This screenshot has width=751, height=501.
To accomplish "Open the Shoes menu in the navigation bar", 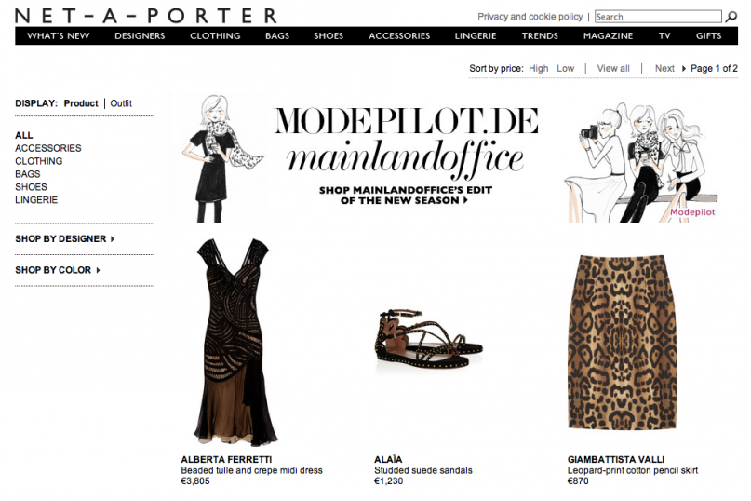I will pyautogui.click(x=329, y=36).
